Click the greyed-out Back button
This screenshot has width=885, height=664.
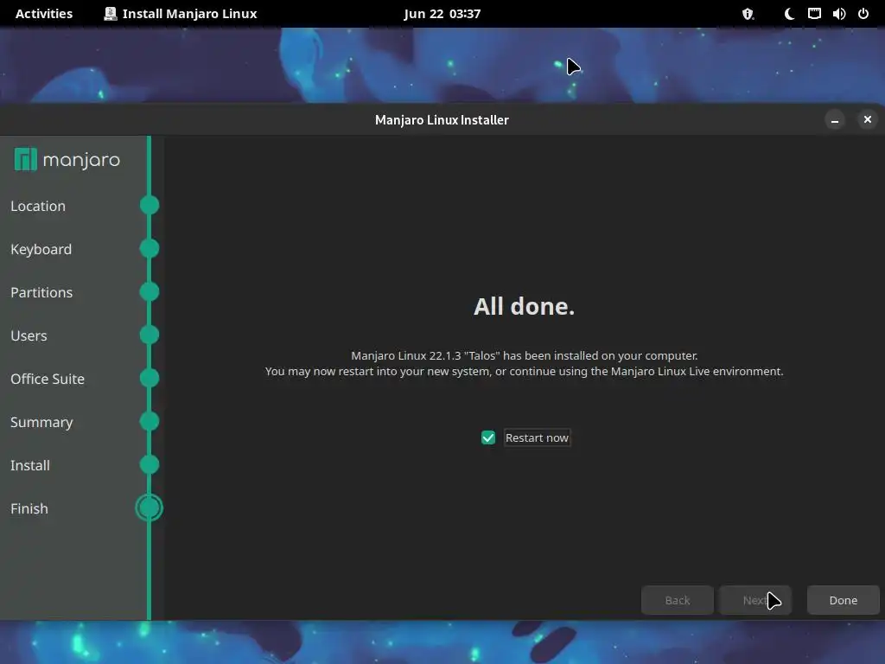678,600
